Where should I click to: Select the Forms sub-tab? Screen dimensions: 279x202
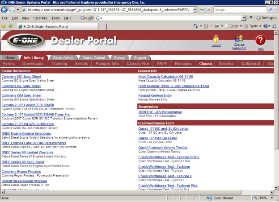pos(8,64)
